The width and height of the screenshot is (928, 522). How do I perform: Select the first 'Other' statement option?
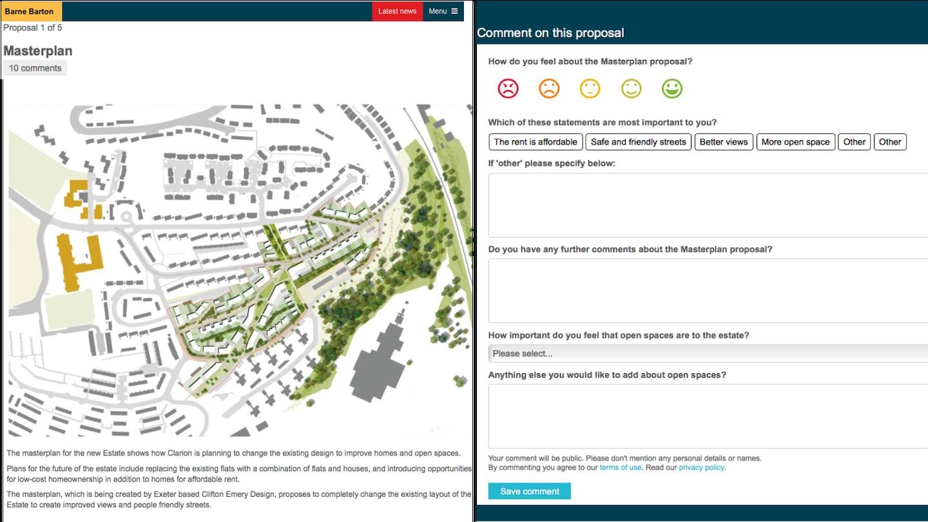855,142
